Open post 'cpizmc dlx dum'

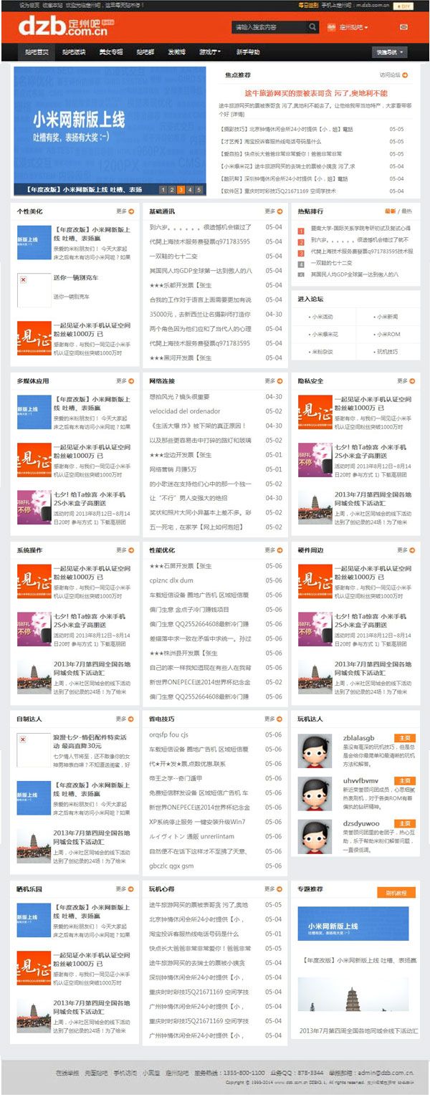pos(171,580)
